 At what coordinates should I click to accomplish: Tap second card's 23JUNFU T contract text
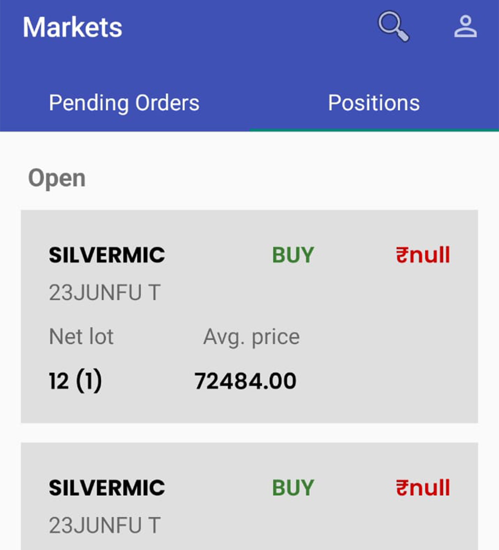[105, 525]
